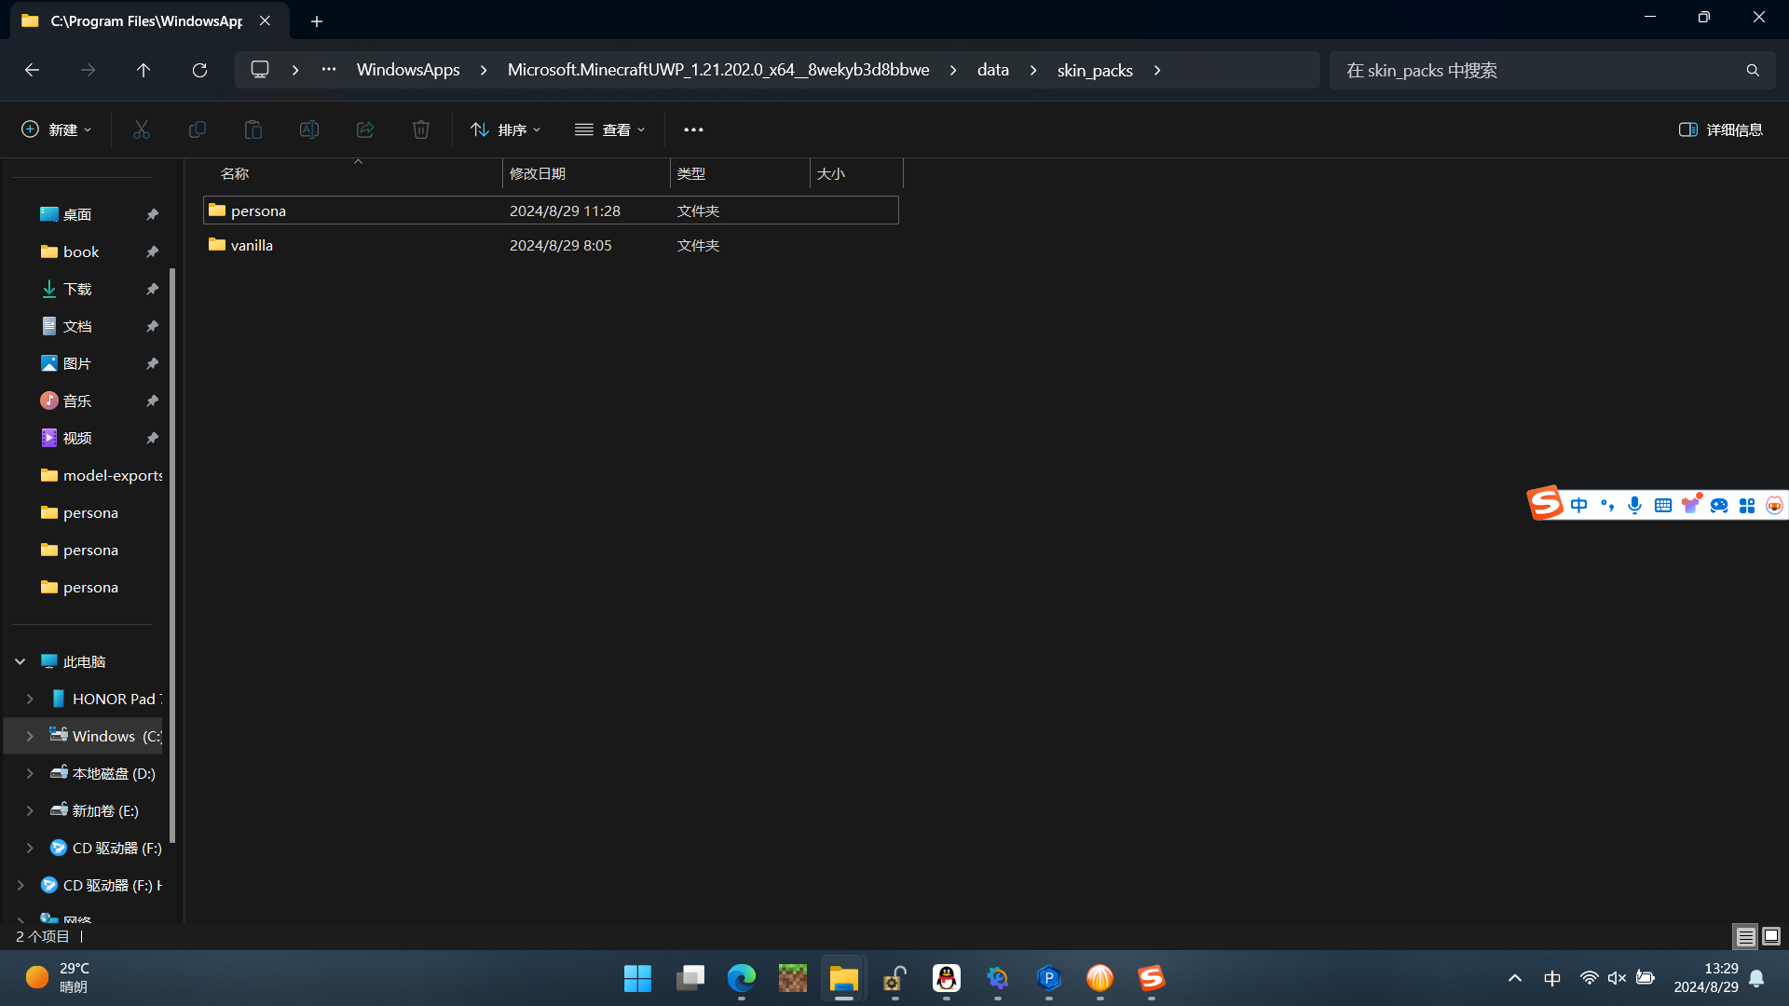Click the Cut scissors icon in toolbar
1789x1006 pixels.
tap(142, 129)
